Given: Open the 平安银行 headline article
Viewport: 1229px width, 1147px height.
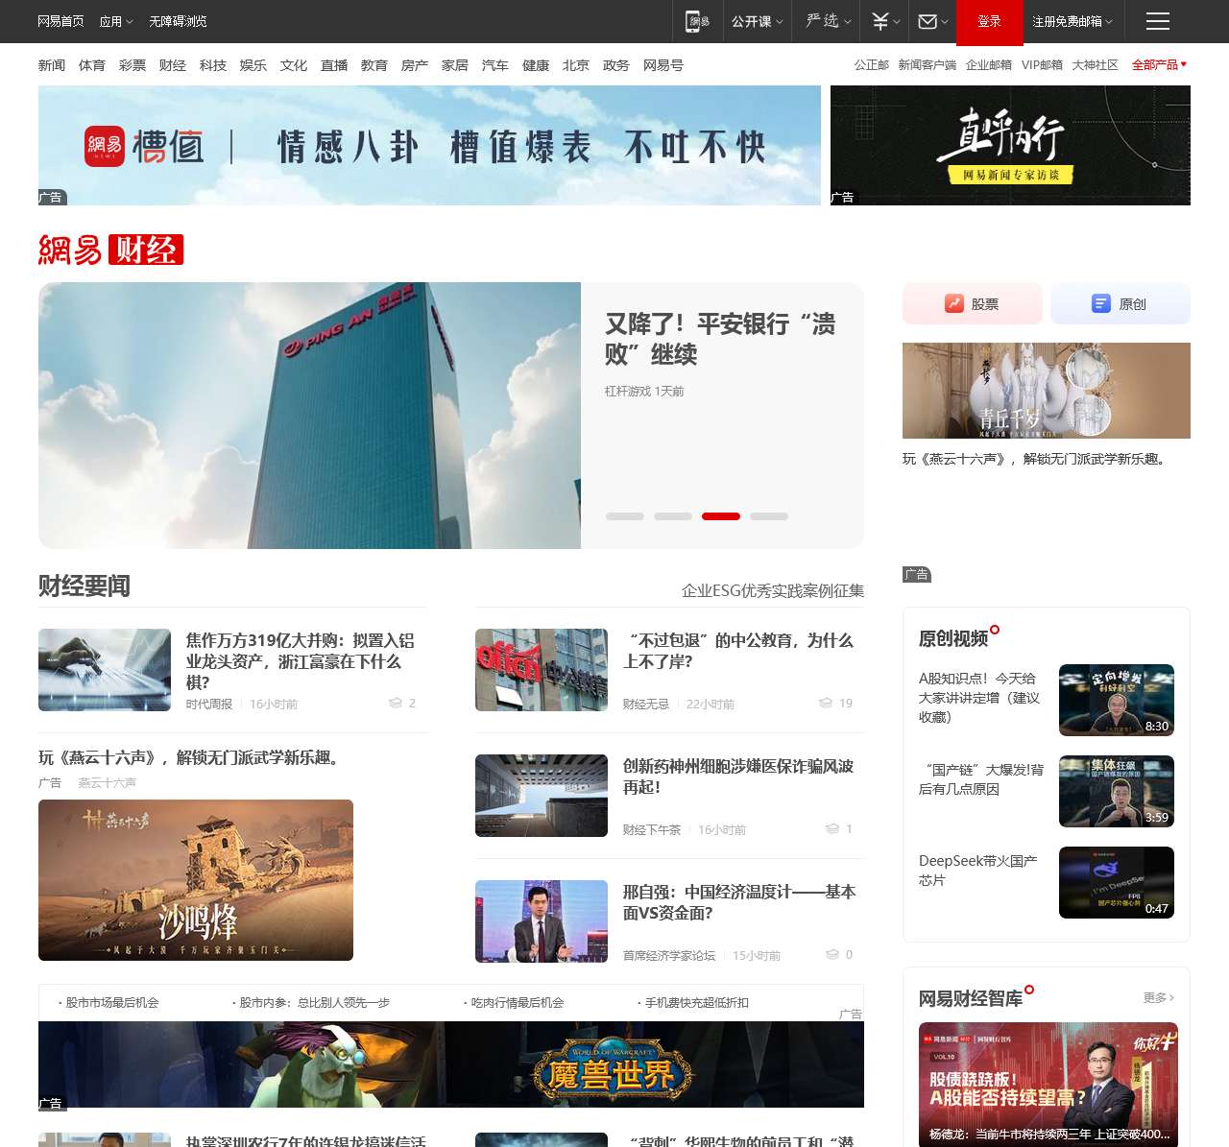Looking at the screenshot, I should (719, 339).
